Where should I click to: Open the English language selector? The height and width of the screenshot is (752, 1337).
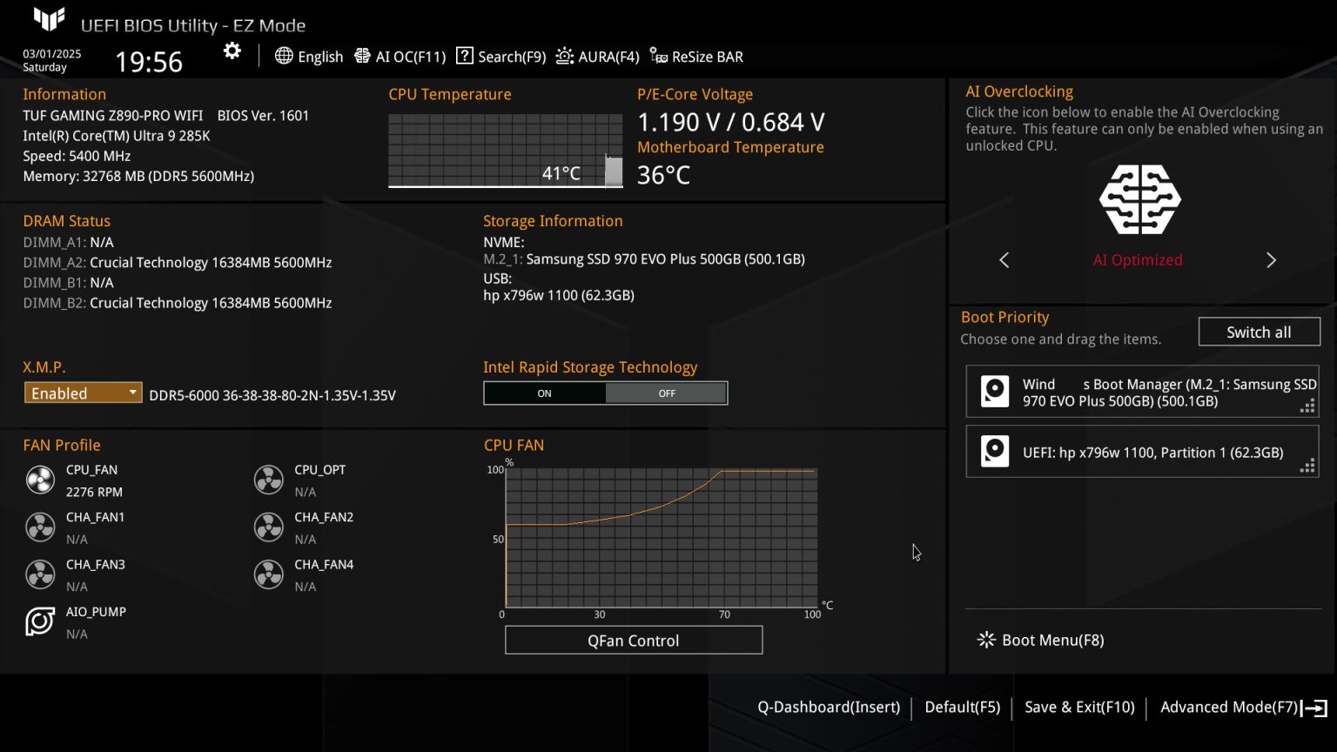click(x=309, y=57)
